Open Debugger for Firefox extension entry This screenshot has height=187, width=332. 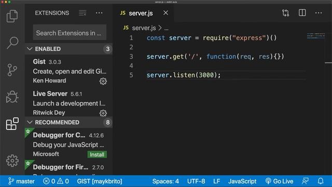point(68,168)
